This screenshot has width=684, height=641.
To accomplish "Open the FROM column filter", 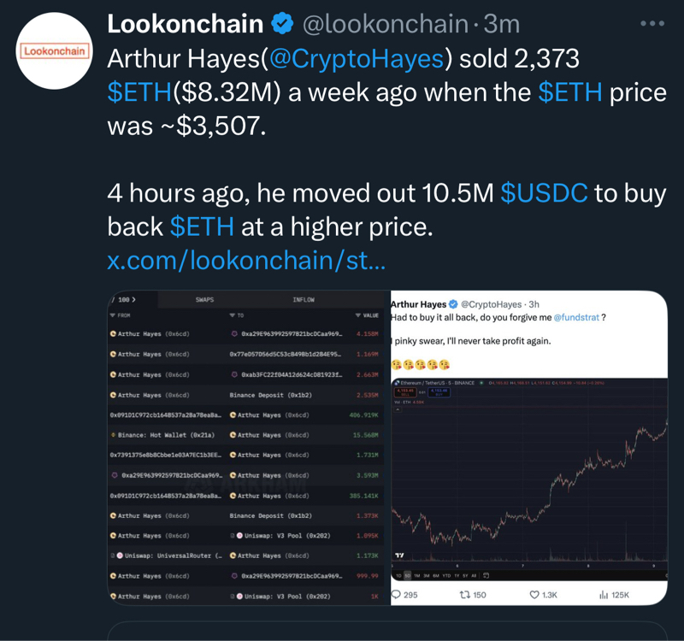I will [x=119, y=315].
